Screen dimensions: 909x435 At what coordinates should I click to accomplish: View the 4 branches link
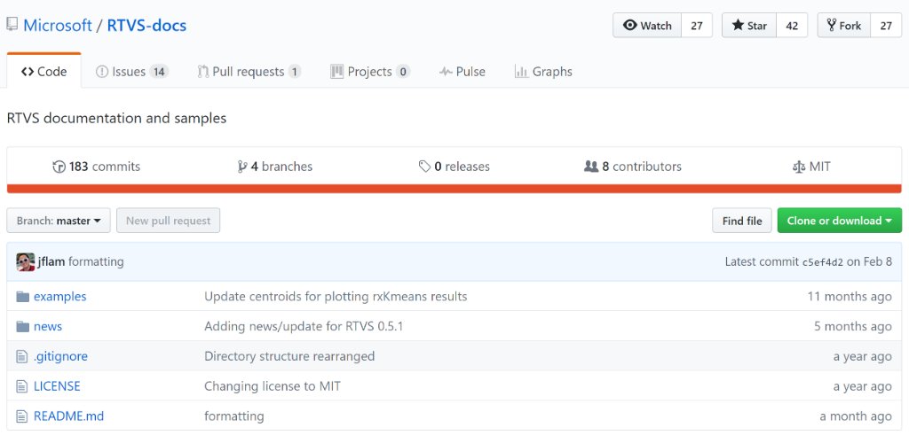pyautogui.click(x=275, y=167)
